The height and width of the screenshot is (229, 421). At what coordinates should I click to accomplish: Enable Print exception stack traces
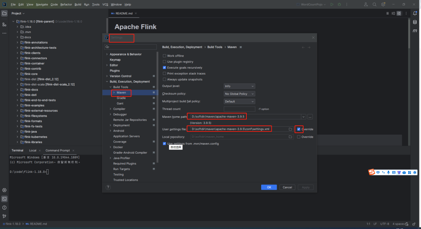165,74
